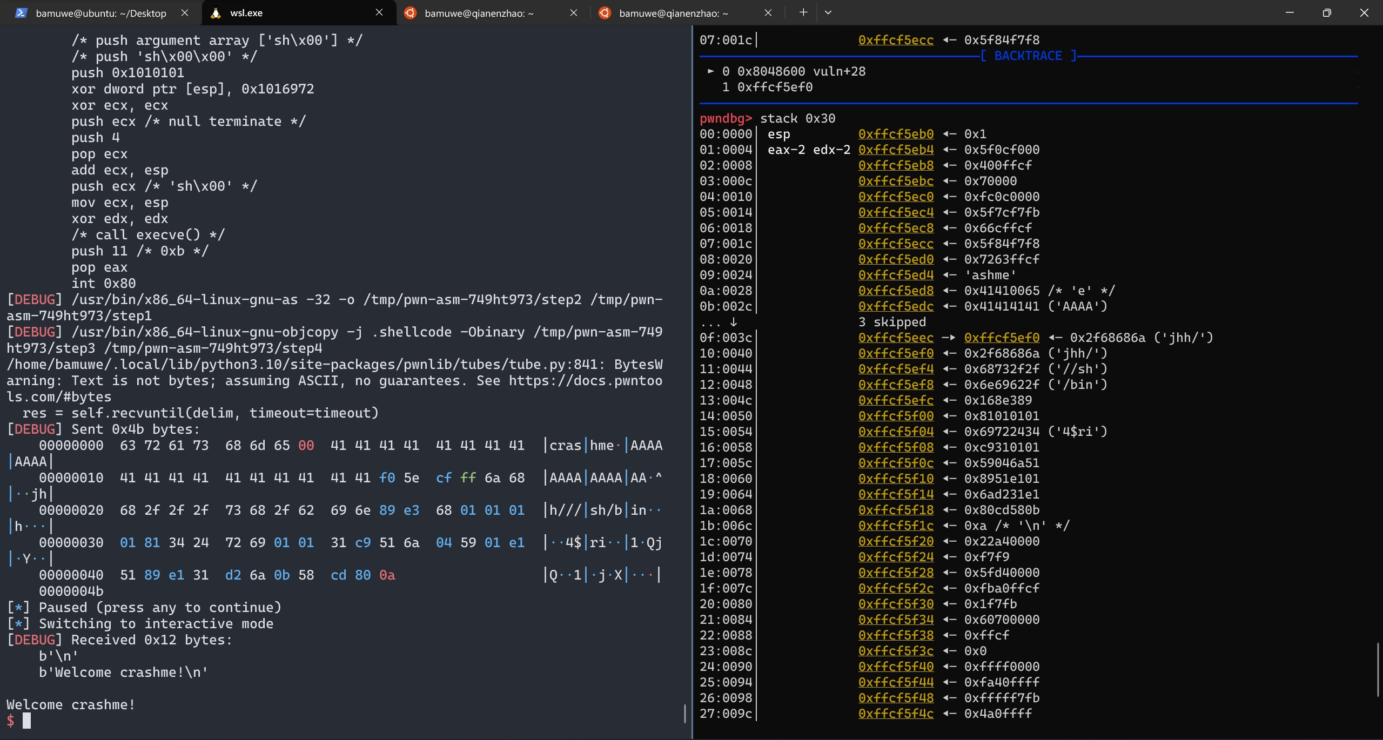
Task: Open a new terminal tab with plus
Action: [x=803, y=12]
